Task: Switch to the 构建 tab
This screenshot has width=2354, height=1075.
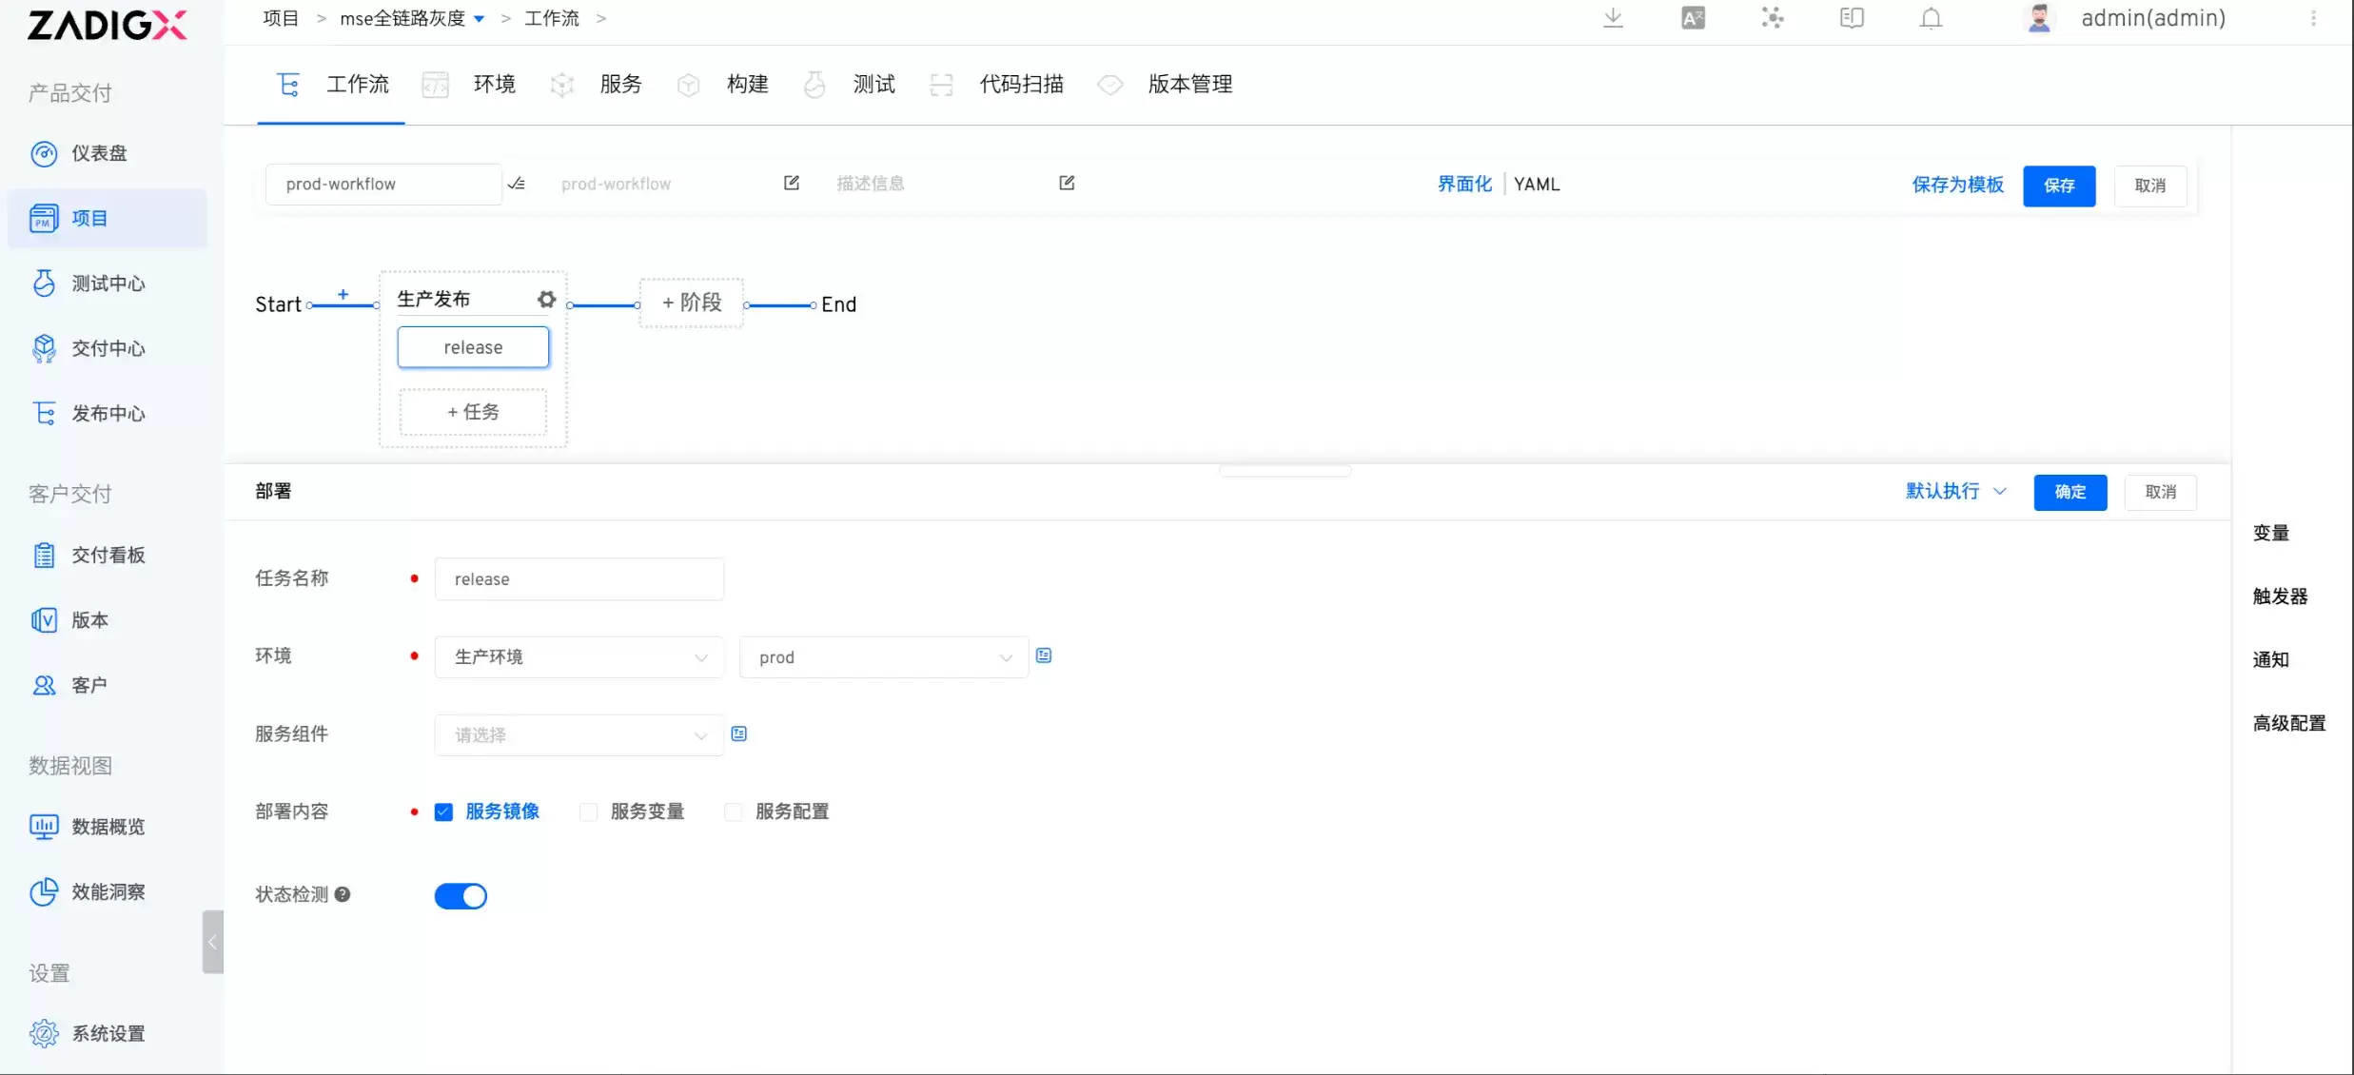Action: click(722, 85)
